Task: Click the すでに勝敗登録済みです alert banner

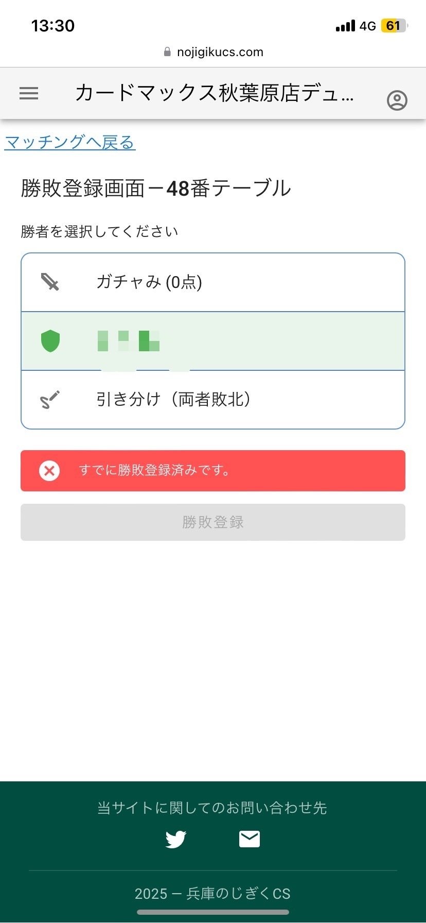Action: click(x=213, y=471)
